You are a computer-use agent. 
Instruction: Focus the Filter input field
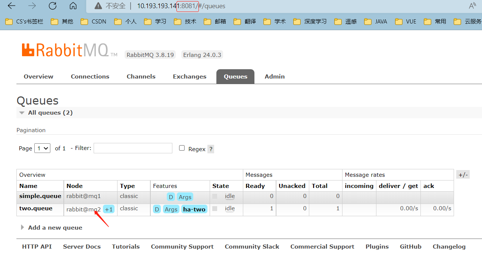(133, 148)
